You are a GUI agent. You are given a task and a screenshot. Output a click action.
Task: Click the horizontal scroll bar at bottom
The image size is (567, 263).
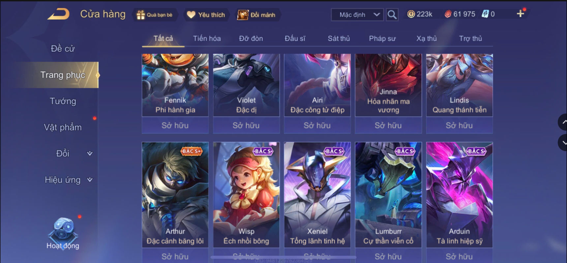[283, 257]
